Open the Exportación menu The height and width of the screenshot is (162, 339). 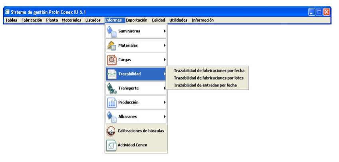coord(137,20)
